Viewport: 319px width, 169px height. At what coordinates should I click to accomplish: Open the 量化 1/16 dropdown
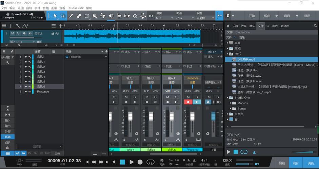pyautogui.click(x=164, y=18)
